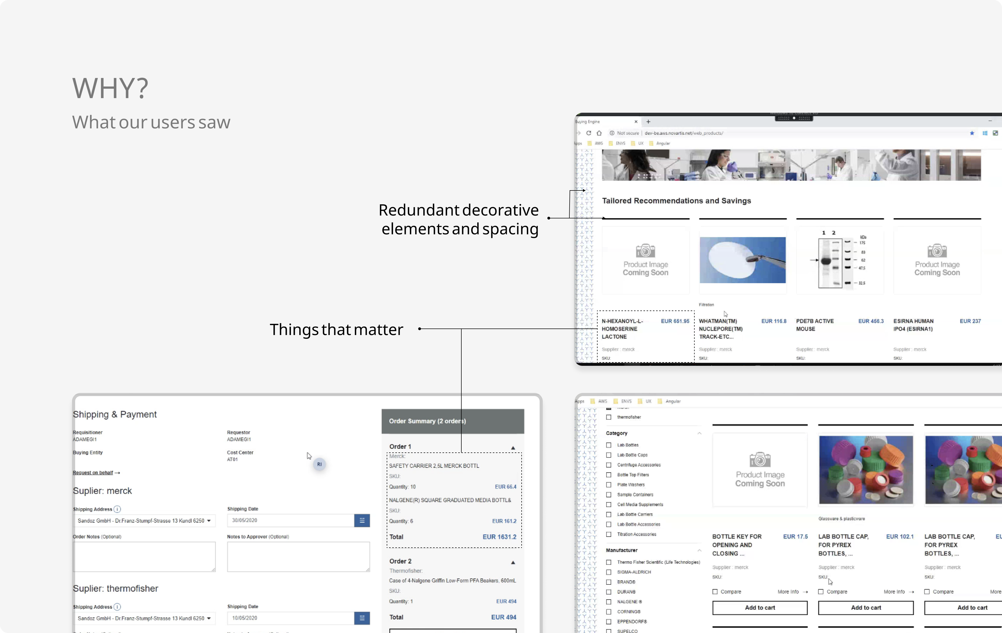
Task: Click the Apps shortcut above Category filters
Action: [580, 401]
